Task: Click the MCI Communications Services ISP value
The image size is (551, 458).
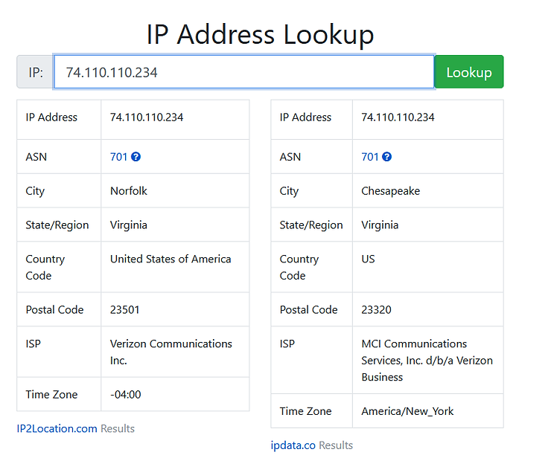Action: click(427, 360)
